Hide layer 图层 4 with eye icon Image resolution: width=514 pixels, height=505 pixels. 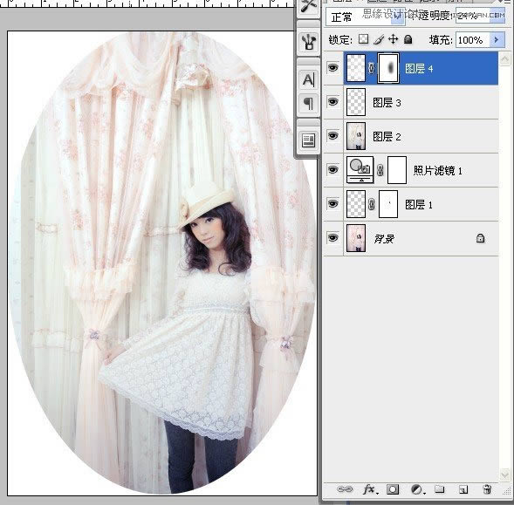pyautogui.click(x=332, y=67)
